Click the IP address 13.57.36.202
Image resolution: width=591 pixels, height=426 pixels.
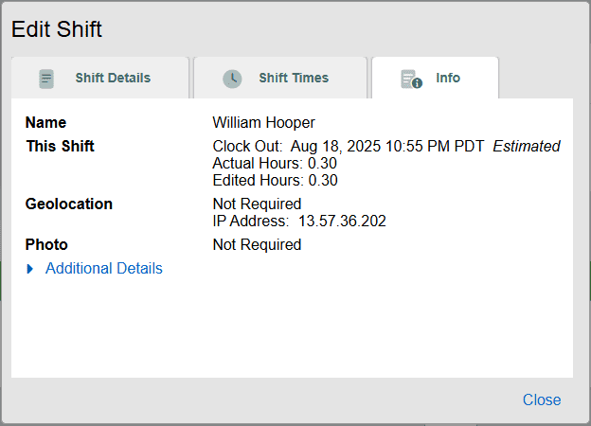(342, 222)
